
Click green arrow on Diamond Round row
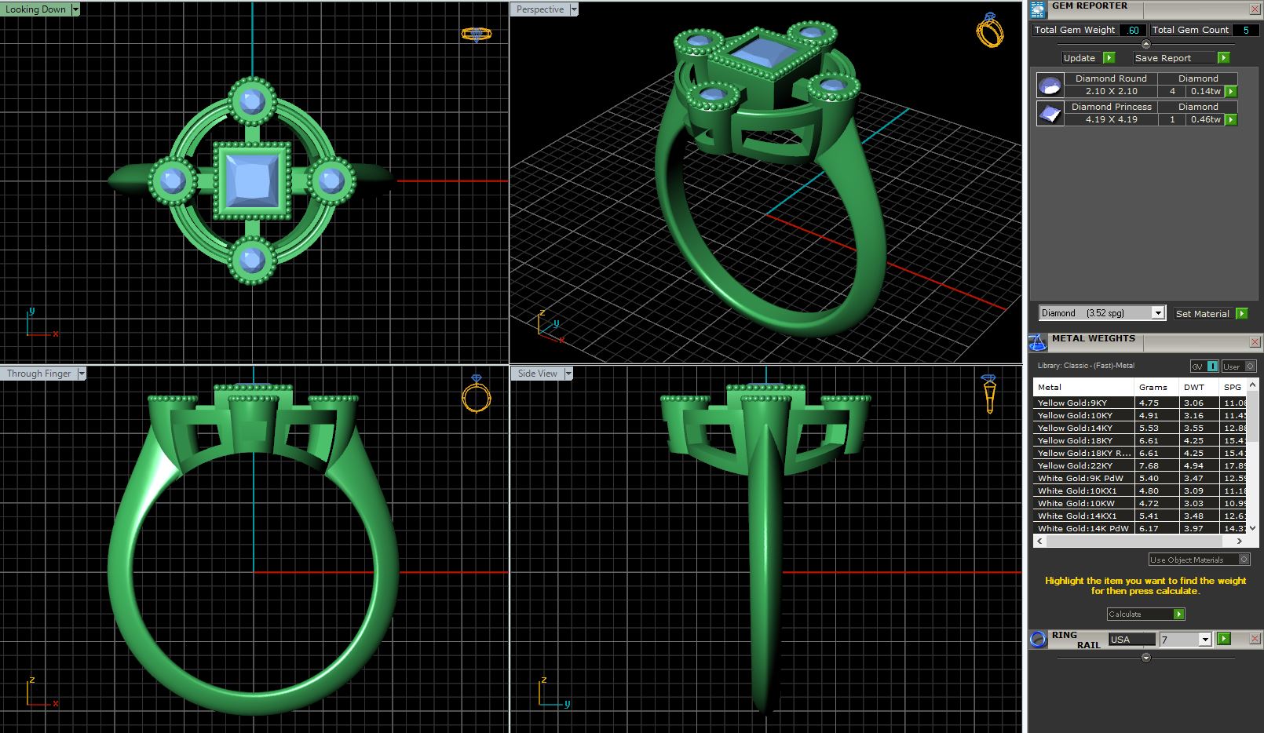pos(1231,91)
